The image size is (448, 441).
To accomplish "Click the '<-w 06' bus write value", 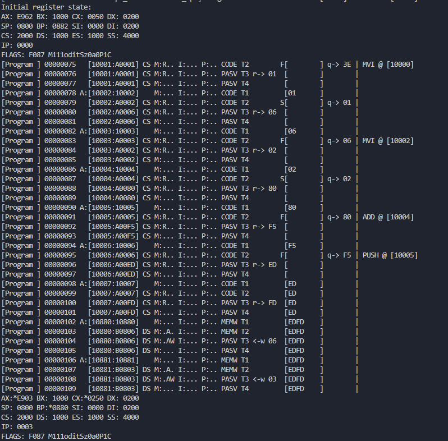I will coord(264,341).
